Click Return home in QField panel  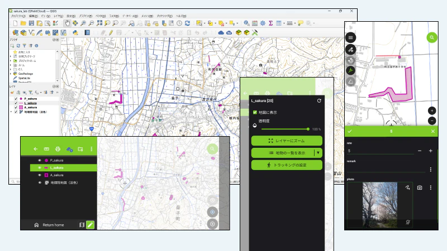coord(53,225)
